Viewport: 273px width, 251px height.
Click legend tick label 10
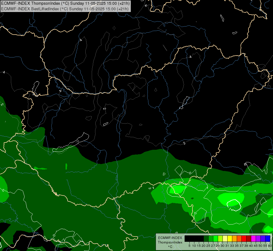[194, 246]
